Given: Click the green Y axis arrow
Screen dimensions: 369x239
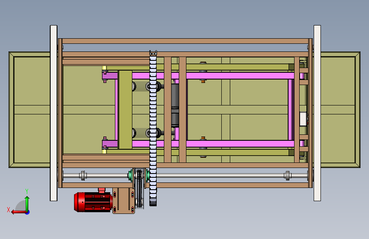Looking at the screenshot, I should point(27,203).
